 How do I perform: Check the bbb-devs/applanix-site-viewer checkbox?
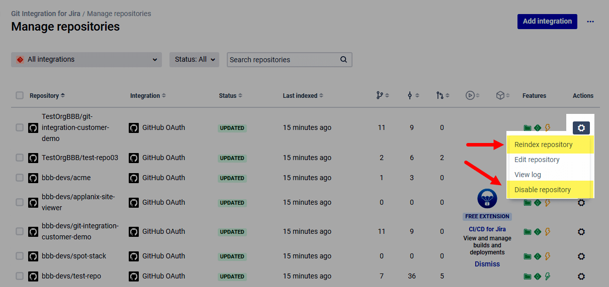[x=20, y=202]
